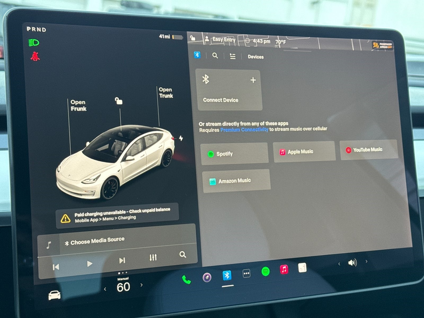Tap the car controls icon
424x318 pixels.
coord(54,295)
